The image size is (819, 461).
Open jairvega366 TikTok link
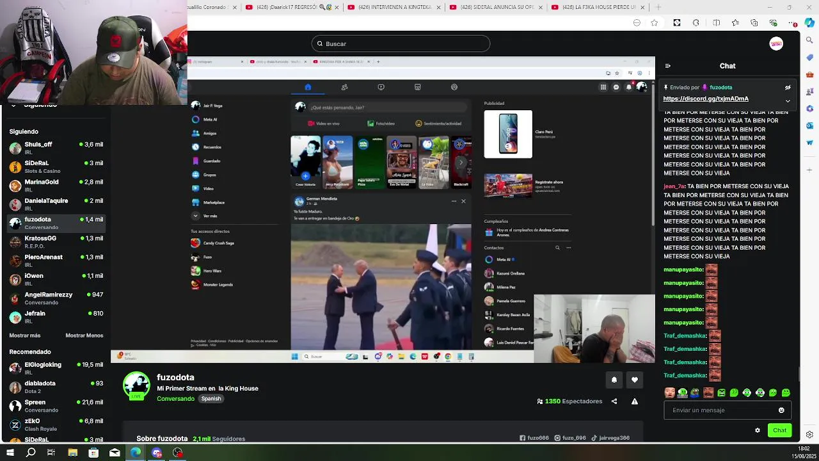(610, 438)
